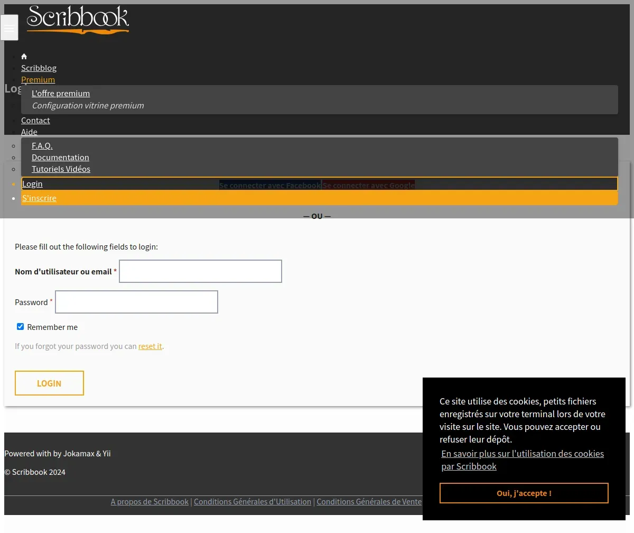This screenshot has width=634, height=533.
Task: Follow the reset it password link
Action: pos(150,346)
